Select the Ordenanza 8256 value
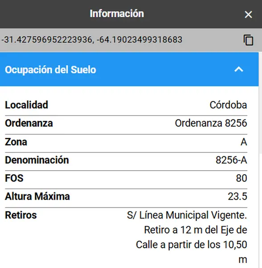262x268 pixels. pos(211,123)
